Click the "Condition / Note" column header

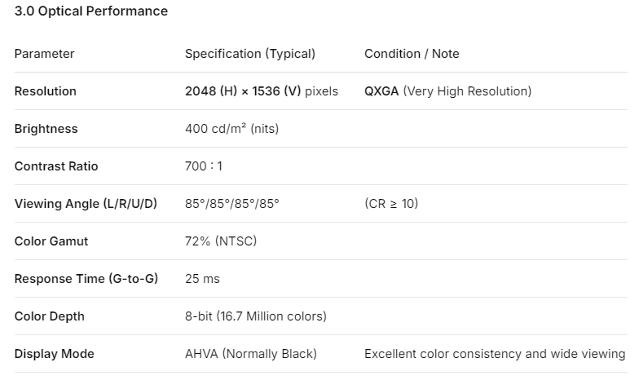tap(412, 54)
